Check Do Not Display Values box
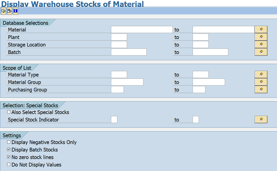 [x=9, y=164]
